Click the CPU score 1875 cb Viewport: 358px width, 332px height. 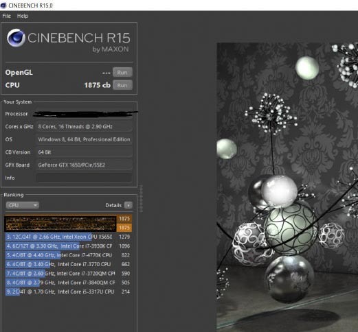click(98, 85)
